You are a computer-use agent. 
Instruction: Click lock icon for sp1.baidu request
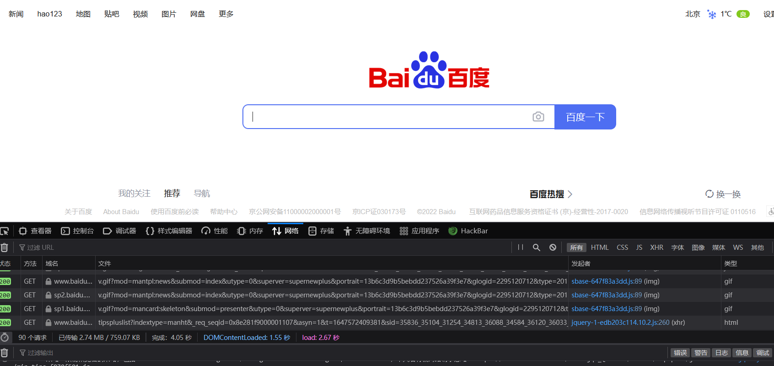pyautogui.click(x=48, y=309)
